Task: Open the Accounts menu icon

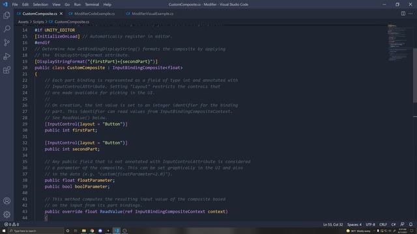Action: pos(7,201)
